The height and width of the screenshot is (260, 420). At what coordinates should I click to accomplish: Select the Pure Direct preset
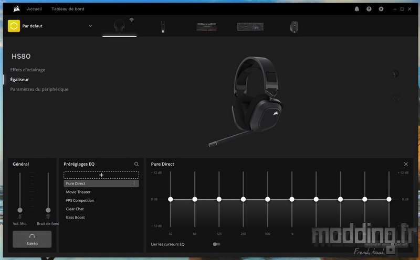pyautogui.click(x=101, y=183)
